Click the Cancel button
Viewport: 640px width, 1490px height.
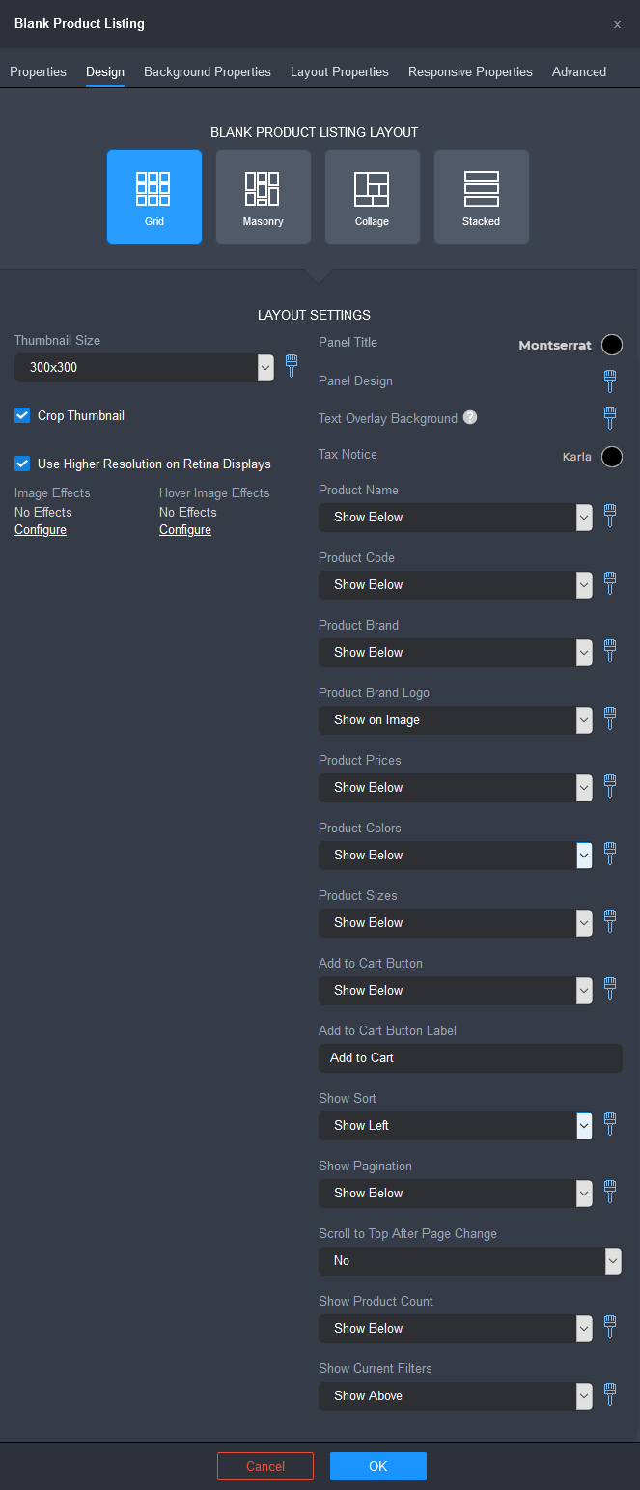[265, 1466]
